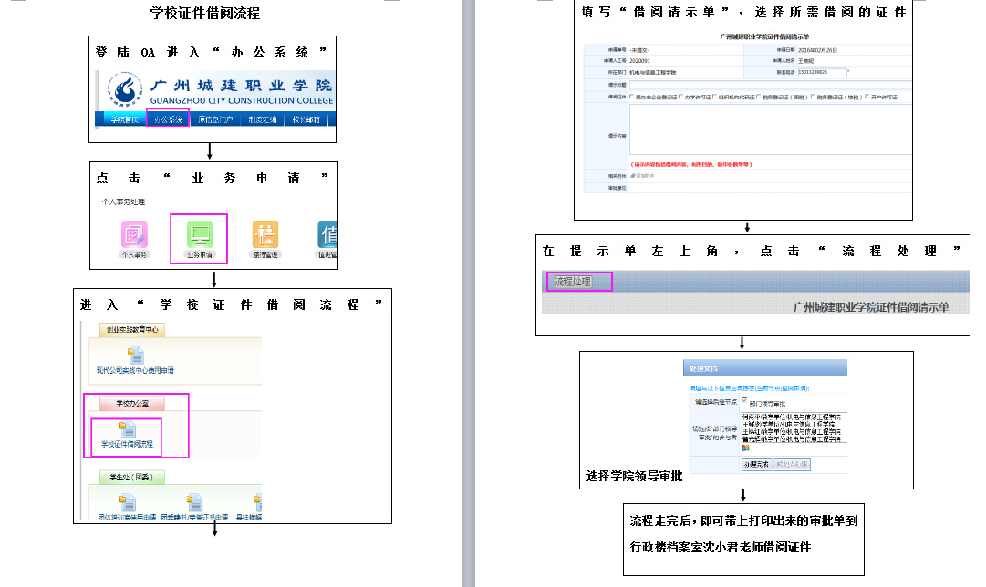
Task: Click the orange 薪酬管理 icon
Action: pyautogui.click(x=265, y=235)
